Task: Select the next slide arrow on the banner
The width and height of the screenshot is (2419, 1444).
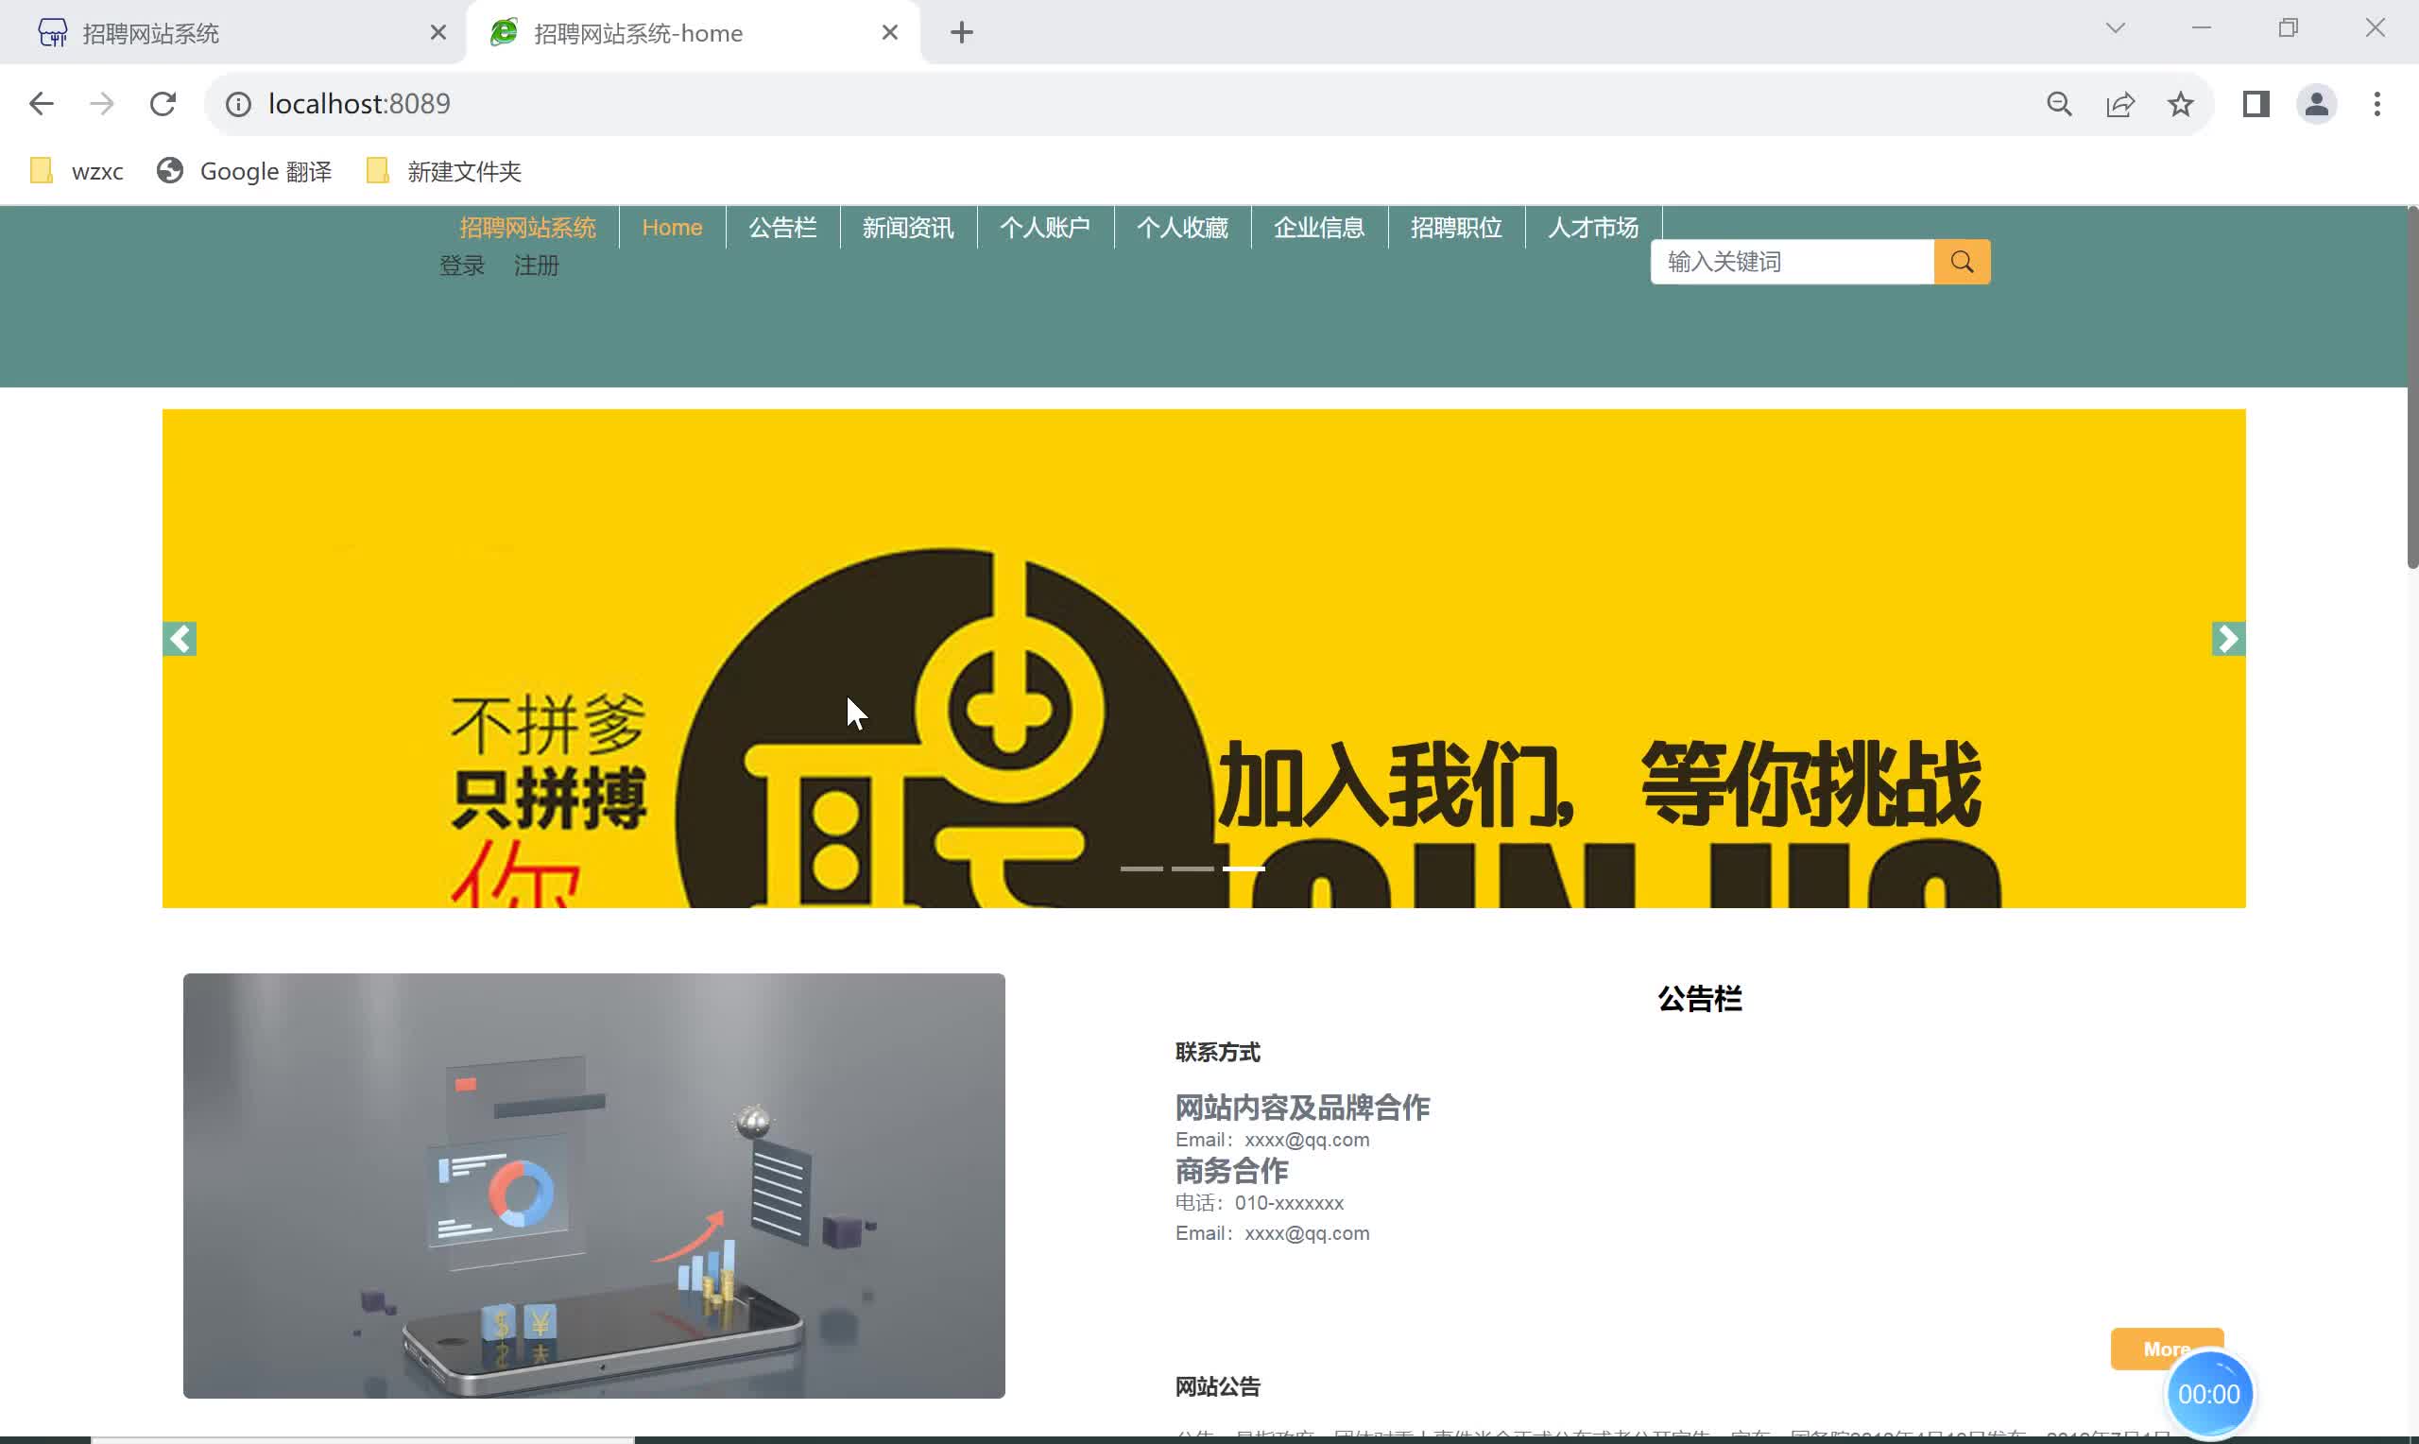Action: click(2227, 639)
